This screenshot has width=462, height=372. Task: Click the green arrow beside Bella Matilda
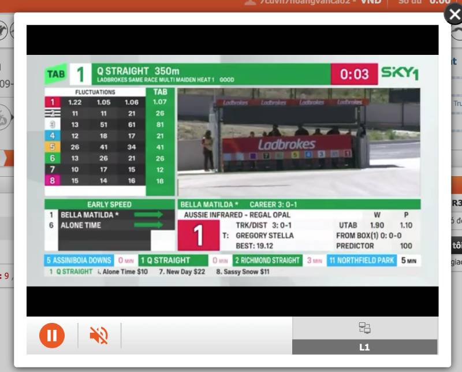tap(148, 215)
